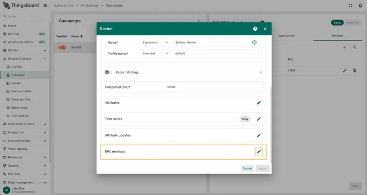Open the Profile name Constant dropdown
The width and height of the screenshot is (367, 195).
click(x=155, y=53)
